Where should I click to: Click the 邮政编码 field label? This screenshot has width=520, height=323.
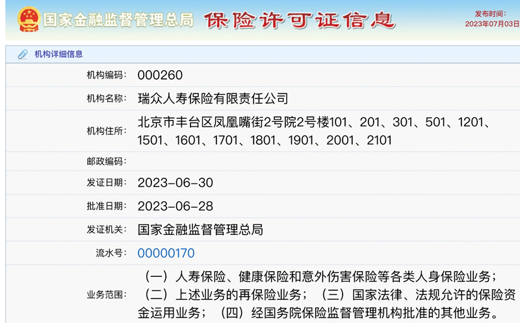107,161
